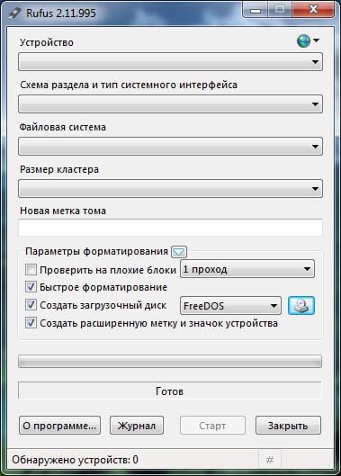Click the select disk image icon button
Screen dimensions: 341x476
[x=301, y=305]
